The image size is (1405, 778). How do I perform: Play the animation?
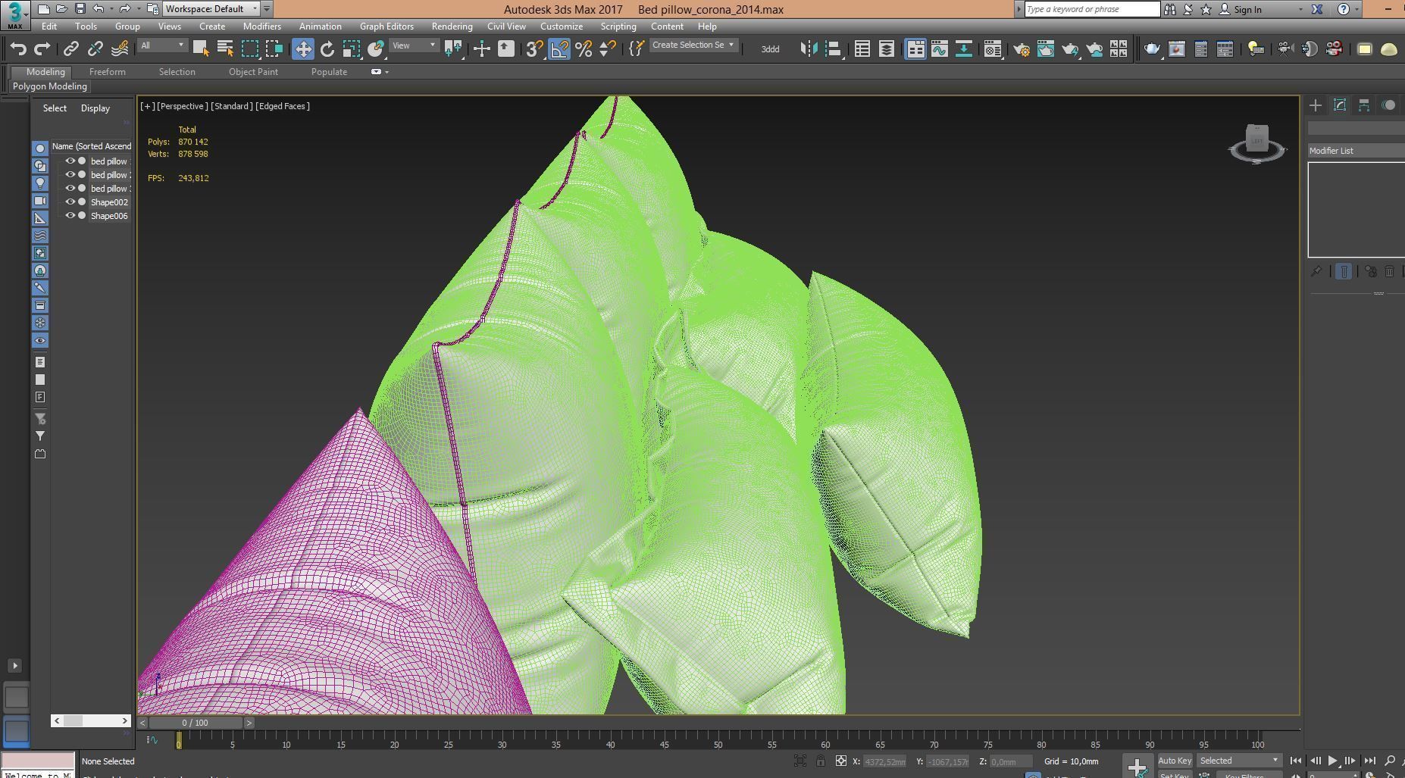(x=1332, y=761)
